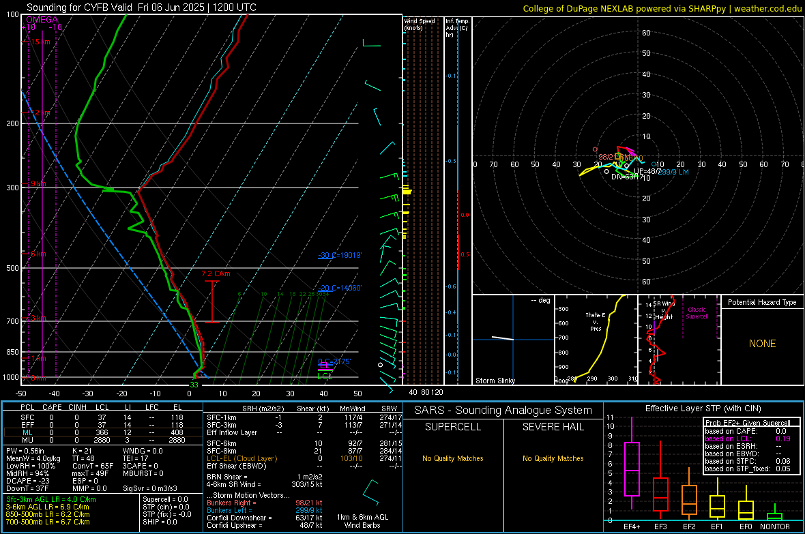The height and width of the screenshot is (534, 805).
Task: Click the LCL-EL (Cloud Layer) row
Action: (304, 458)
